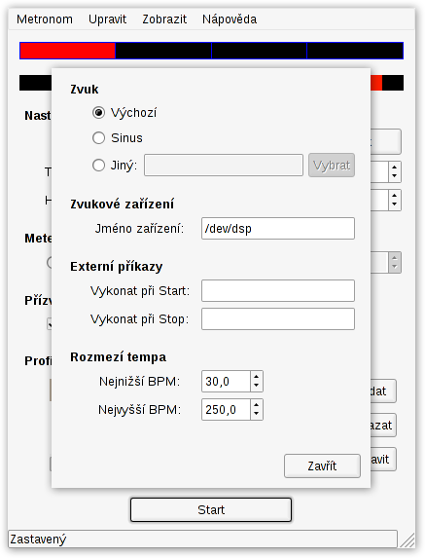Open the Metronom menu
Viewport: 425px width, 558px height.
45,19
